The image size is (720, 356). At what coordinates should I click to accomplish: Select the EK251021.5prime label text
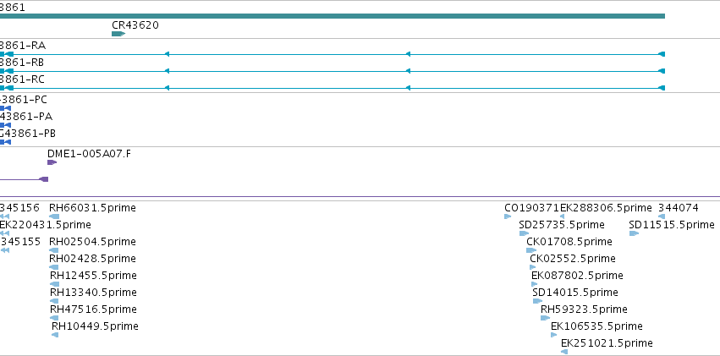point(607,343)
